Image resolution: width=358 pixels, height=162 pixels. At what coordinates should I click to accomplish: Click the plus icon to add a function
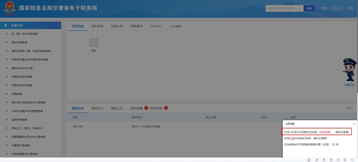(x=94, y=43)
